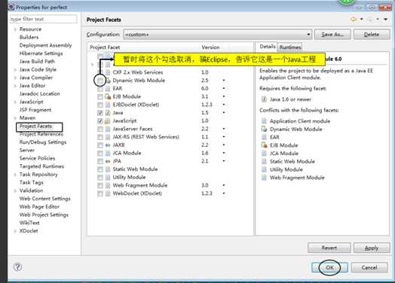
Task: Click the JAXB facet icon
Action: click(x=108, y=145)
